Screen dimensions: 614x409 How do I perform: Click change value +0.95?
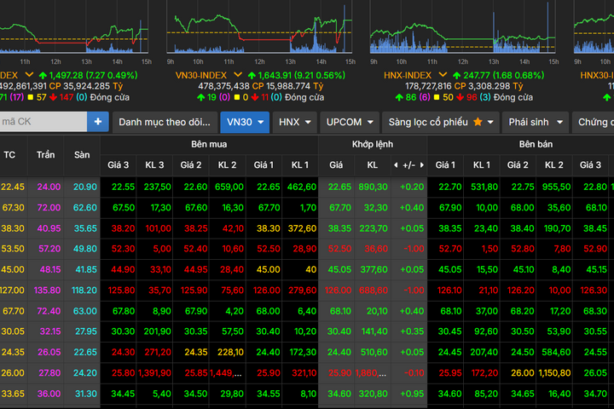click(412, 394)
